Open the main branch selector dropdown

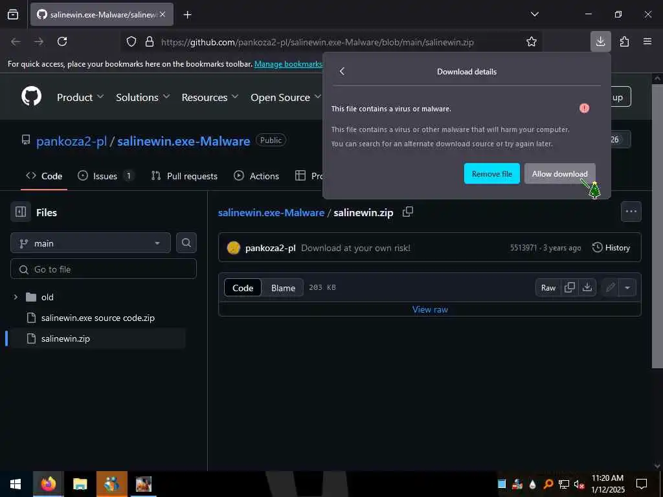[x=91, y=243]
